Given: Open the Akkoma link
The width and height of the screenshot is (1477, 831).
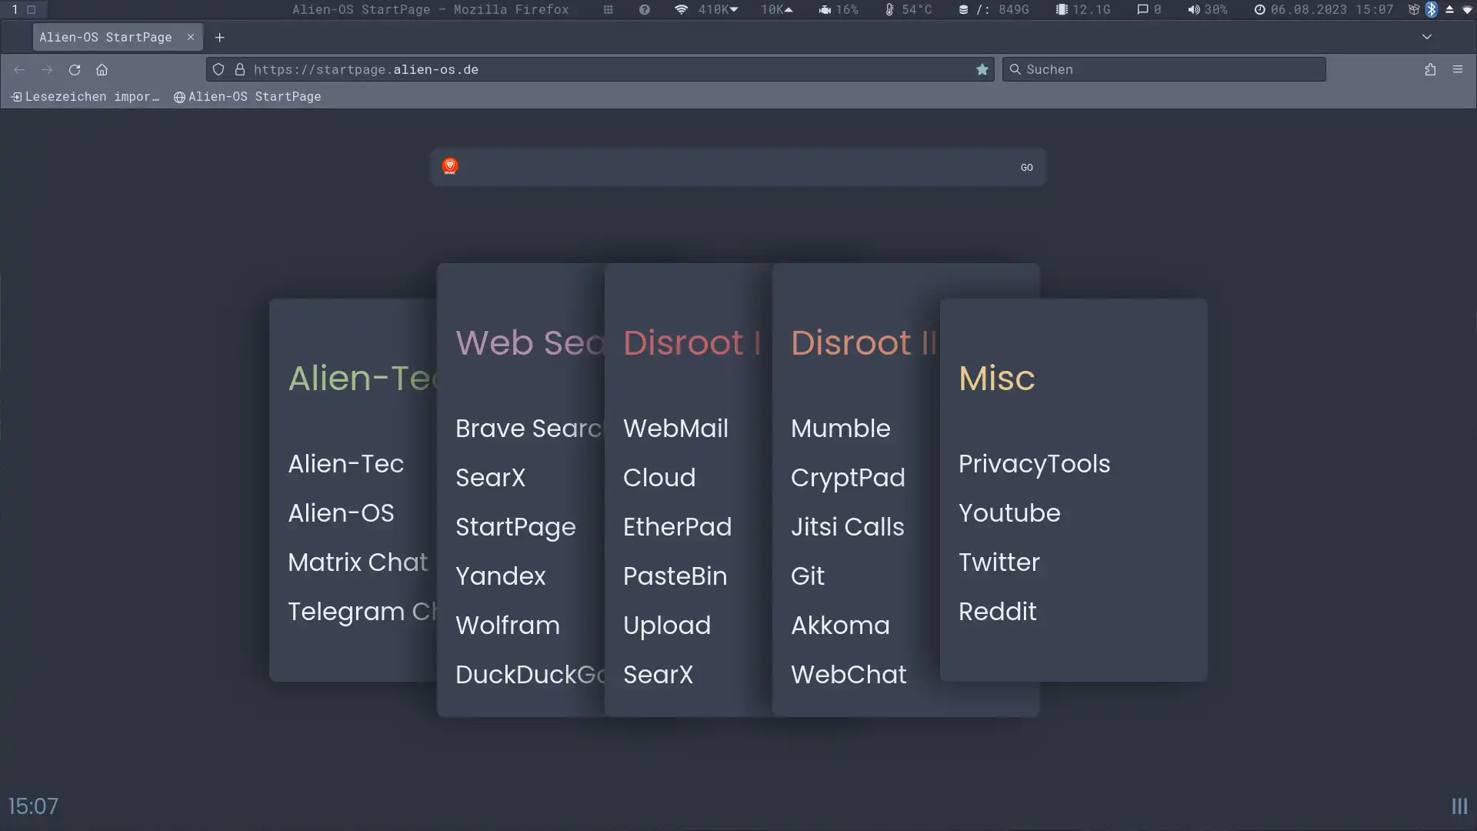Looking at the screenshot, I should 840,626.
